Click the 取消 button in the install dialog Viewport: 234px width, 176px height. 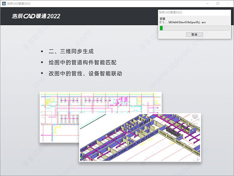click(194, 35)
